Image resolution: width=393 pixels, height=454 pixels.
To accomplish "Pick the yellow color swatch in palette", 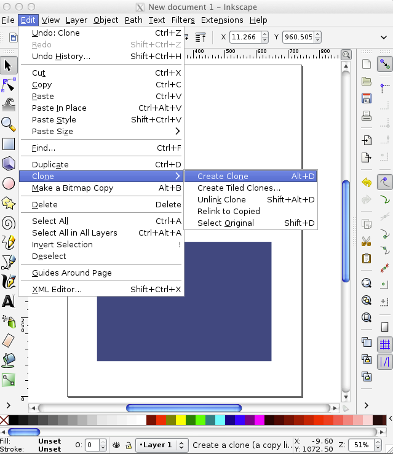I will [180, 420].
